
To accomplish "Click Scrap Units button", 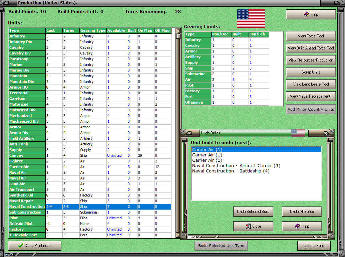I will [x=311, y=72].
